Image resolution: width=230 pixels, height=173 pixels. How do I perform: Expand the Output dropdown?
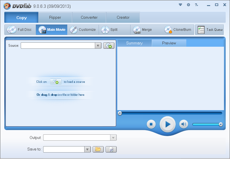point(113,138)
